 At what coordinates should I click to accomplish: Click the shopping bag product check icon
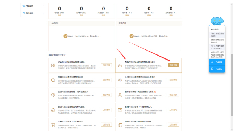120,65
